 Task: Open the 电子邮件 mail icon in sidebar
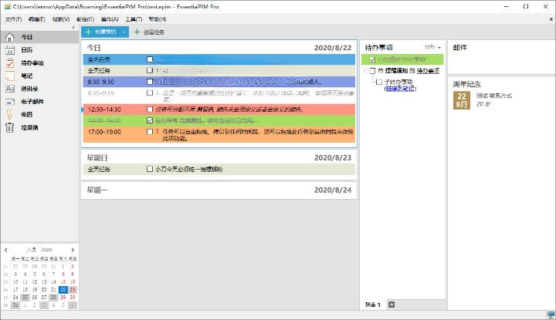click(9, 102)
